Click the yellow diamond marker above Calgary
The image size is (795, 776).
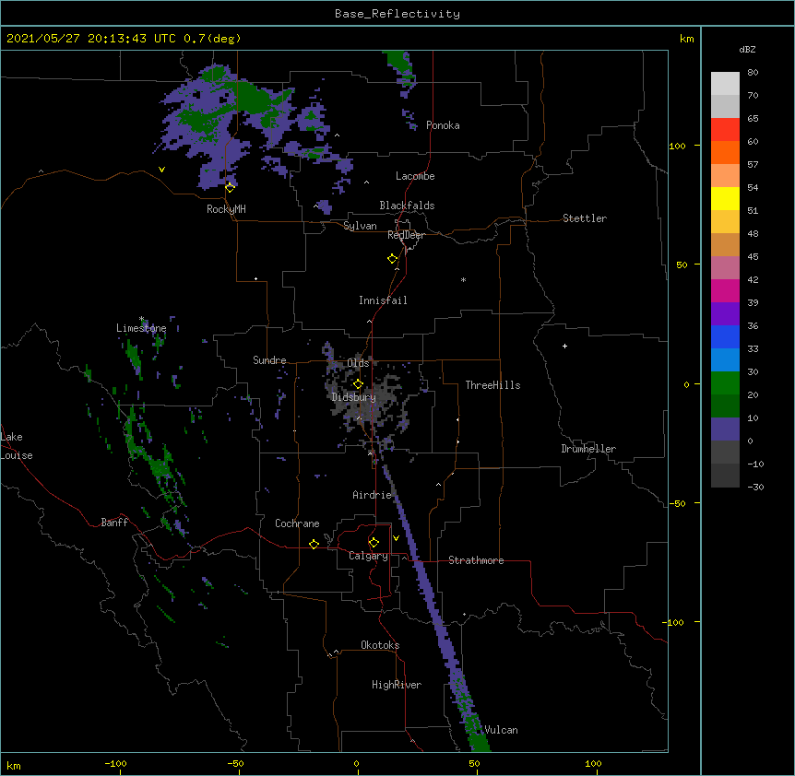pos(374,543)
